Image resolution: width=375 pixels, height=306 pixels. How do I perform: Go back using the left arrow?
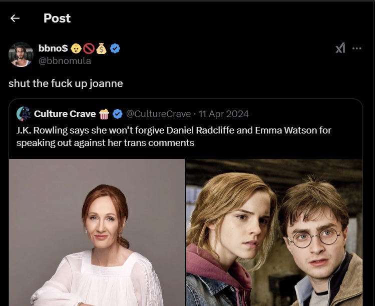pos(15,18)
